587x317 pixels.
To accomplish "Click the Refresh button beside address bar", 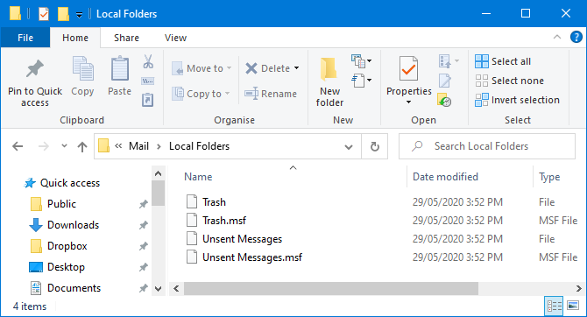I will 375,146.
